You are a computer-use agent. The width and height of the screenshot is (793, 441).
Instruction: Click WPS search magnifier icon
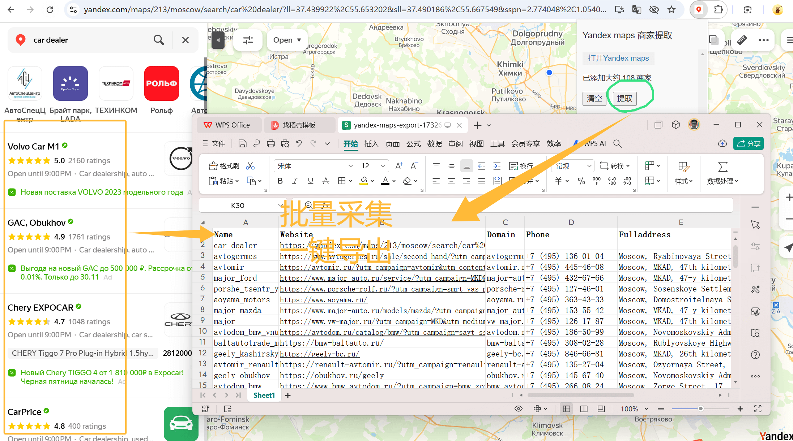(x=617, y=143)
